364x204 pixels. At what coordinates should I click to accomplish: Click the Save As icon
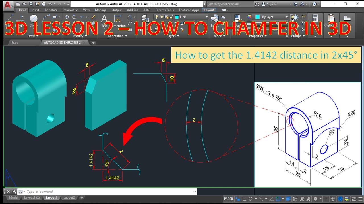point(37,4)
